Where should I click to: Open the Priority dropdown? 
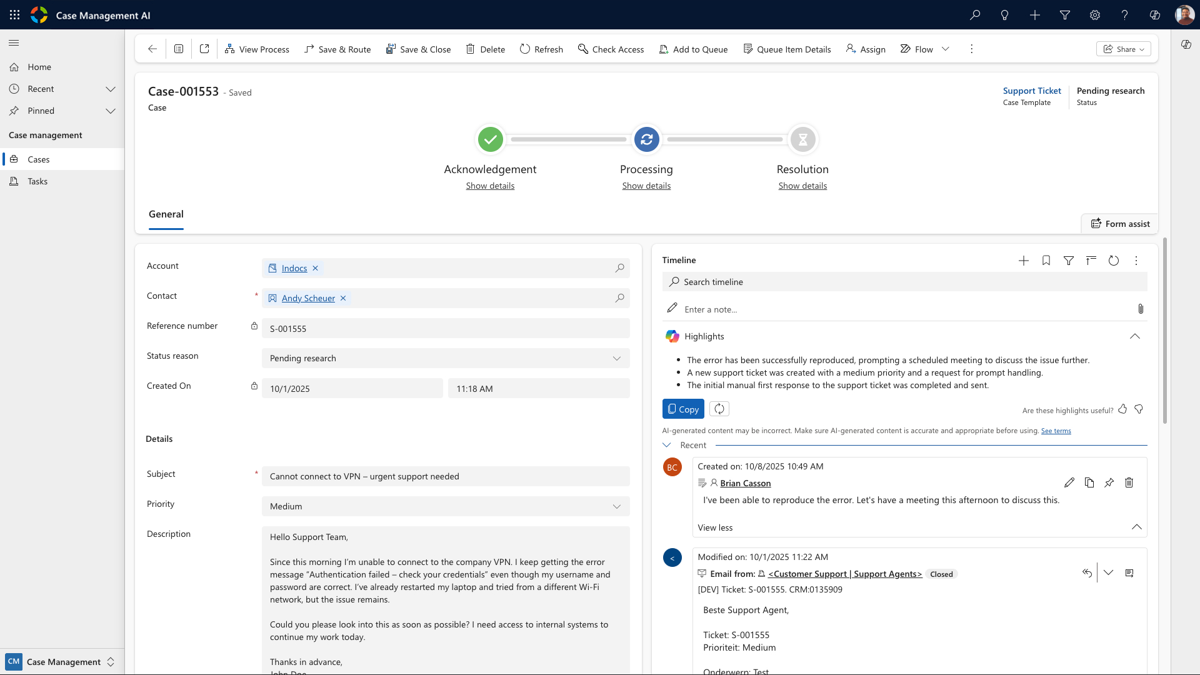[x=616, y=506]
